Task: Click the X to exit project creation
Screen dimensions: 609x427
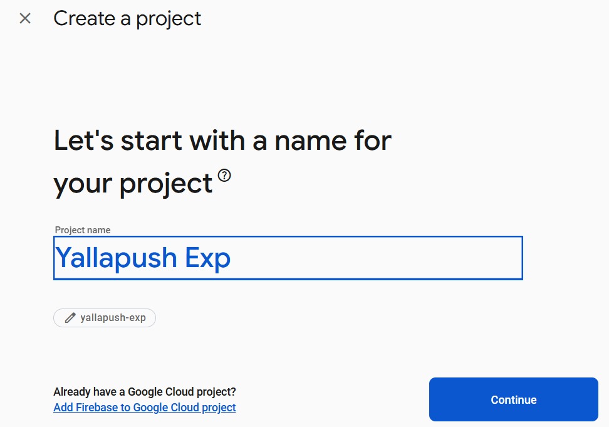Action: tap(24, 18)
